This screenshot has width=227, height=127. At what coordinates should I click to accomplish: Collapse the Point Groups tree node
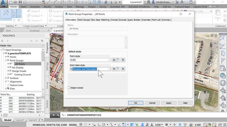coord(6,60)
